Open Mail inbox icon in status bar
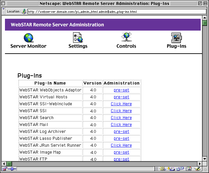Viewport: 209px width, 173px height. 171,169
